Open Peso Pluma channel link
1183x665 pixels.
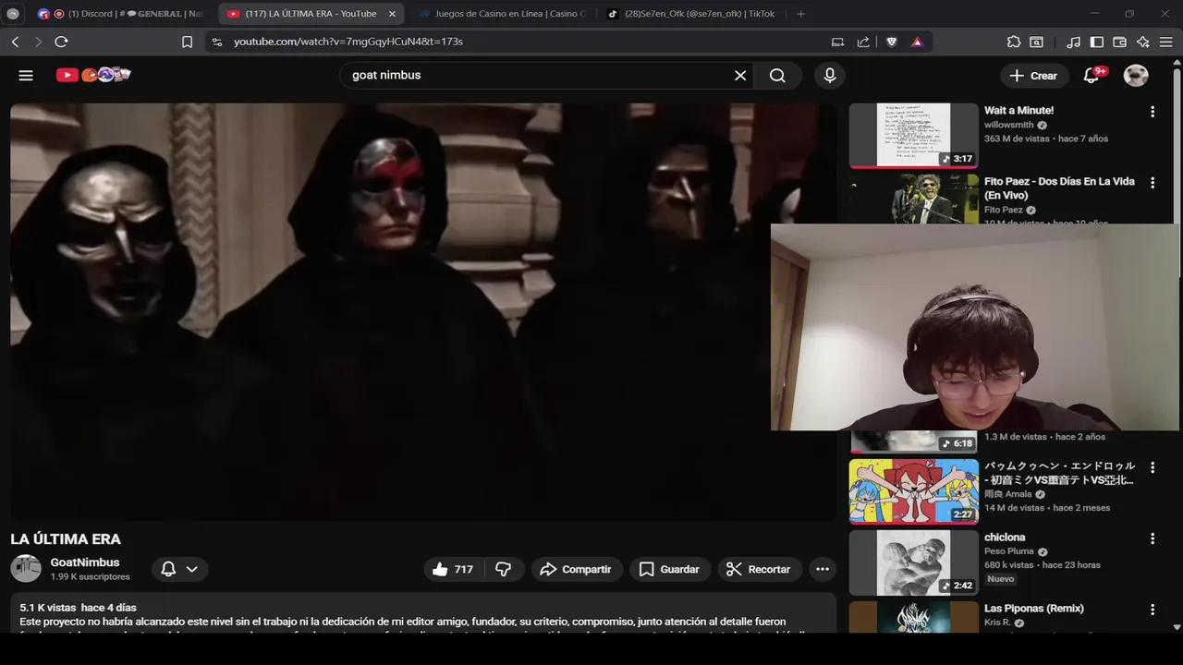click(x=1008, y=551)
